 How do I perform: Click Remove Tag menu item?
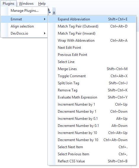(x=92, y=90)
